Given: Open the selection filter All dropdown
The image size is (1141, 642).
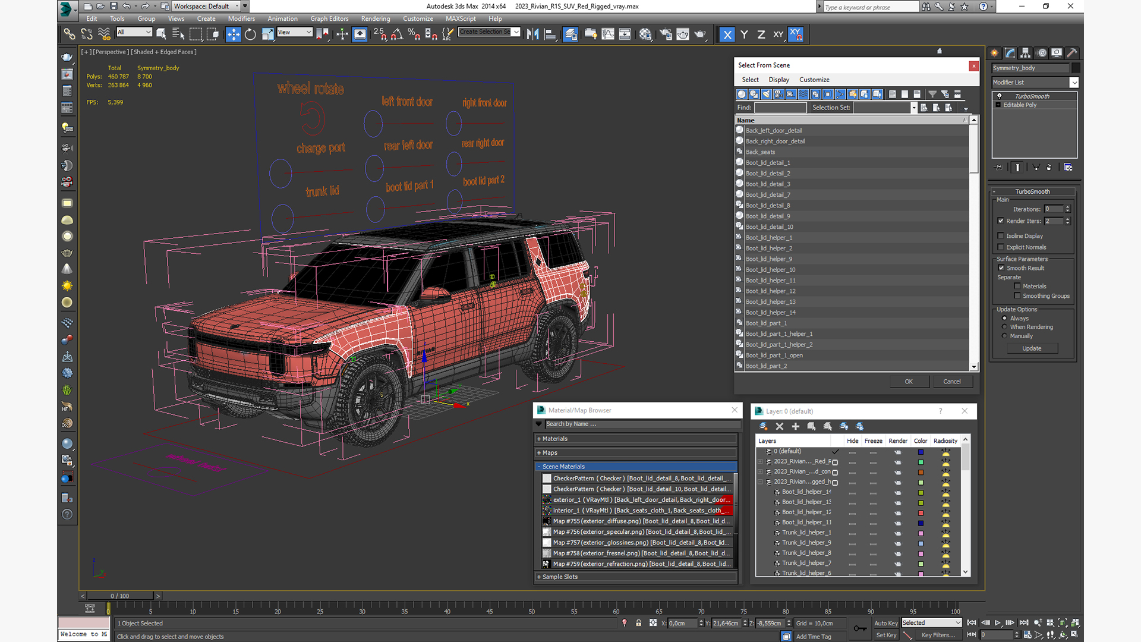Looking at the screenshot, I should pos(134,32).
